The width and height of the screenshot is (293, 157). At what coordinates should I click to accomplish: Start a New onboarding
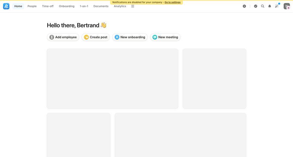[130, 37]
